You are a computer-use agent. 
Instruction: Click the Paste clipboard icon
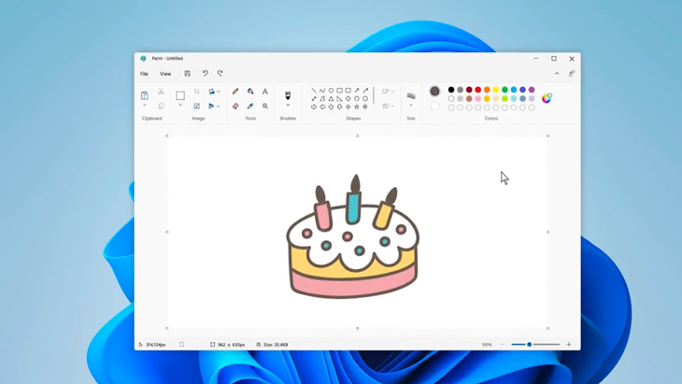click(x=145, y=95)
